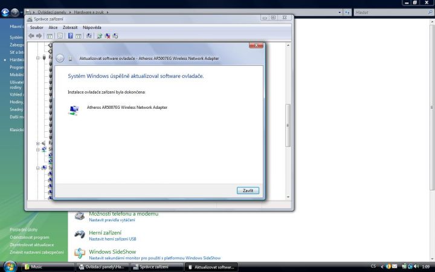Click the orange-blue globe tray icon
This screenshot has height=272, width=435.
[x=388, y=267]
